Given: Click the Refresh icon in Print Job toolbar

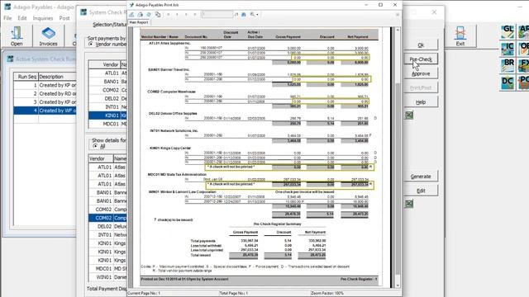Looking at the screenshot, I should point(149,15).
